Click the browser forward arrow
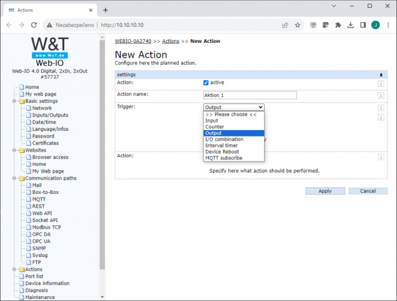This screenshot has height=301, width=397. tap(21, 24)
